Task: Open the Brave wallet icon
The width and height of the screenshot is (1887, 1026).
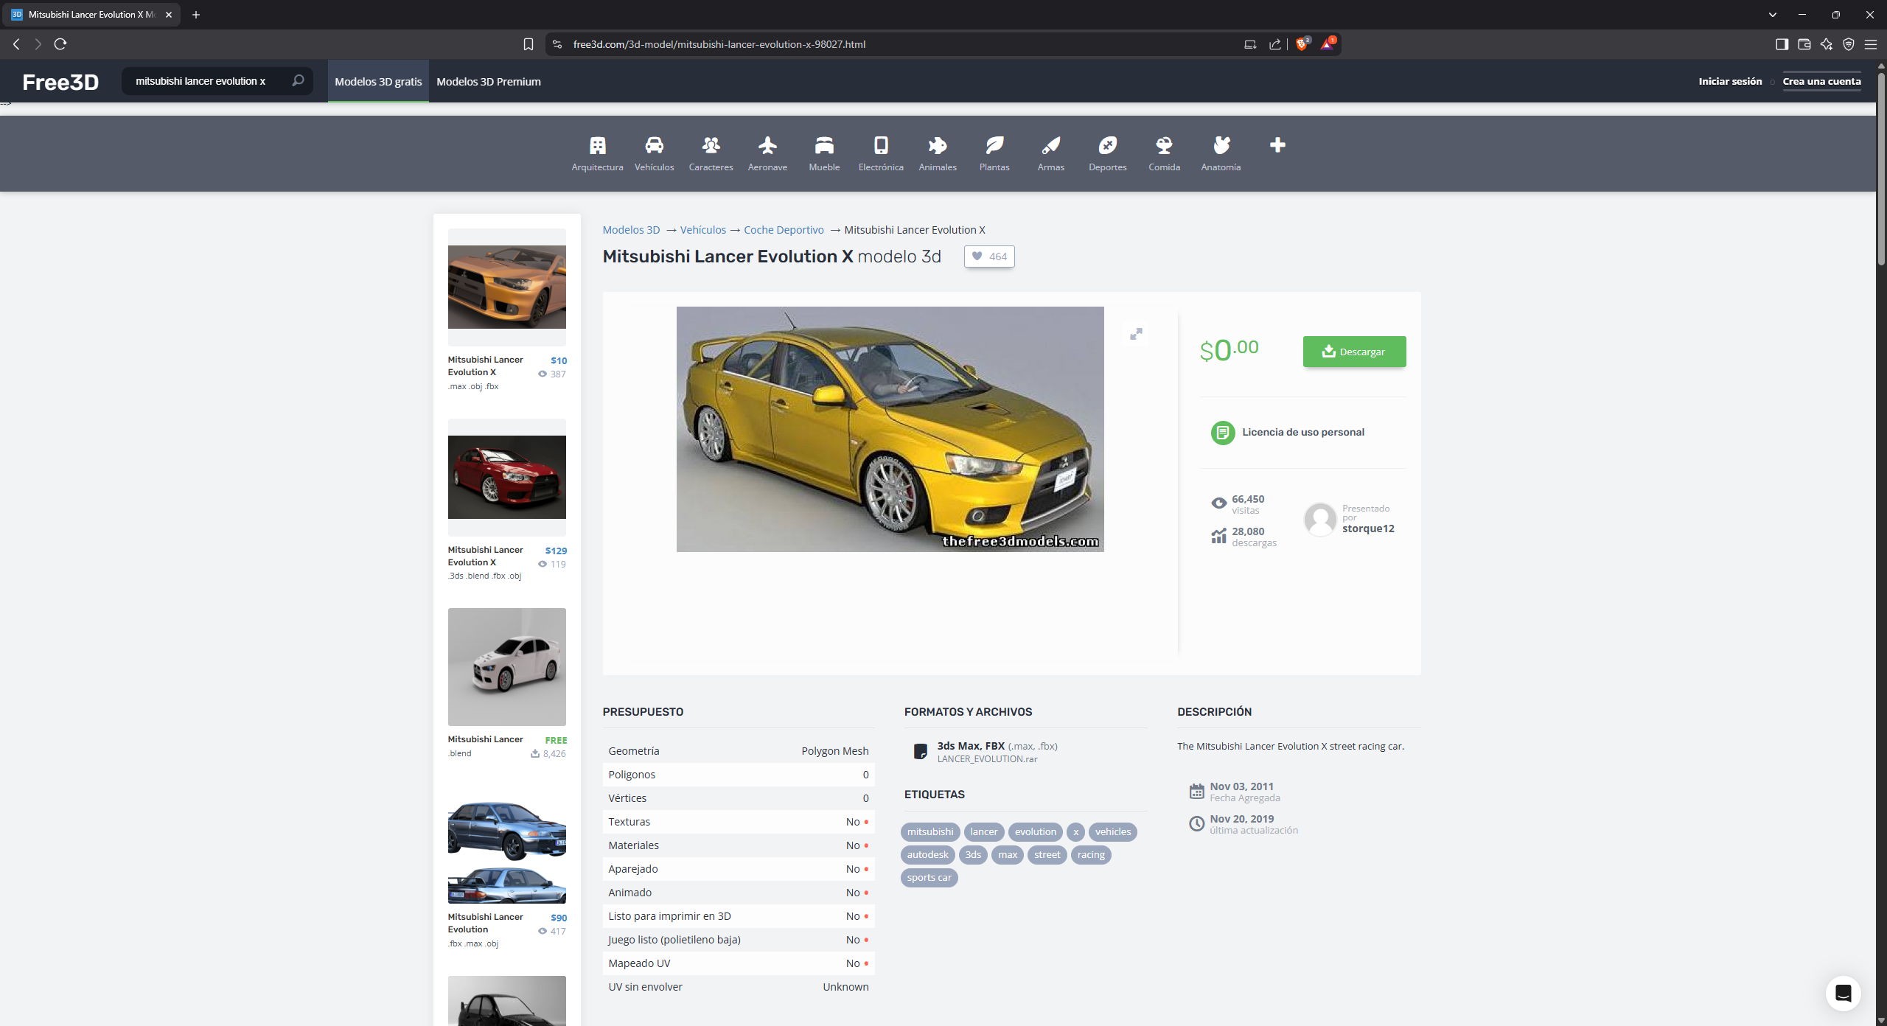Action: pos(1804,44)
